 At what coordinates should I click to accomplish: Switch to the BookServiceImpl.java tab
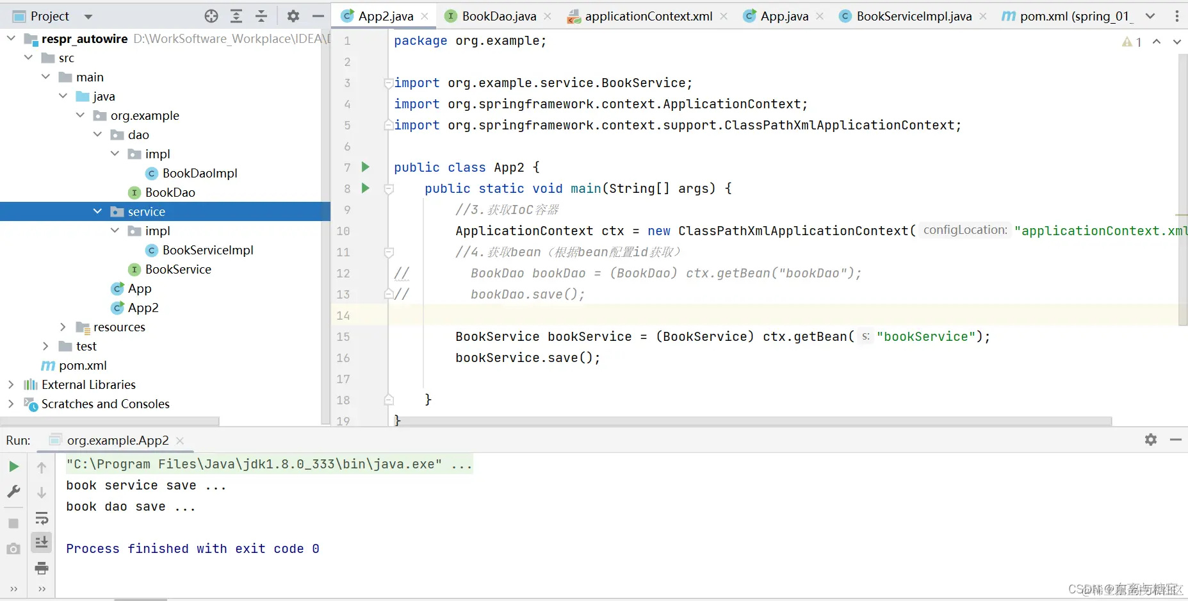click(914, 16)
